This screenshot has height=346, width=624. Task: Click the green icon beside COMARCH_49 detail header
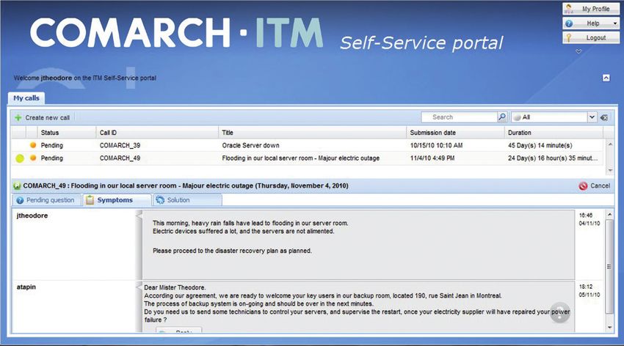pos(17,186)
